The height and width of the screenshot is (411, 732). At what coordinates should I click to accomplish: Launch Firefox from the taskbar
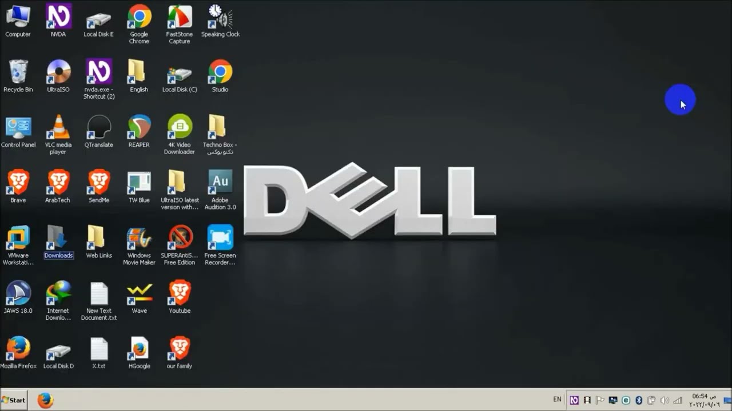[x=45, y=400]
